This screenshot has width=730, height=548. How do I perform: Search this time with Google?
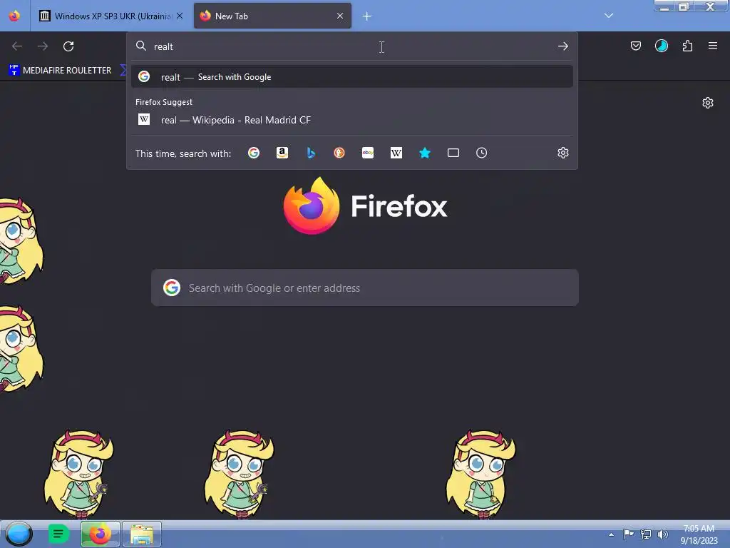[254, 153]
